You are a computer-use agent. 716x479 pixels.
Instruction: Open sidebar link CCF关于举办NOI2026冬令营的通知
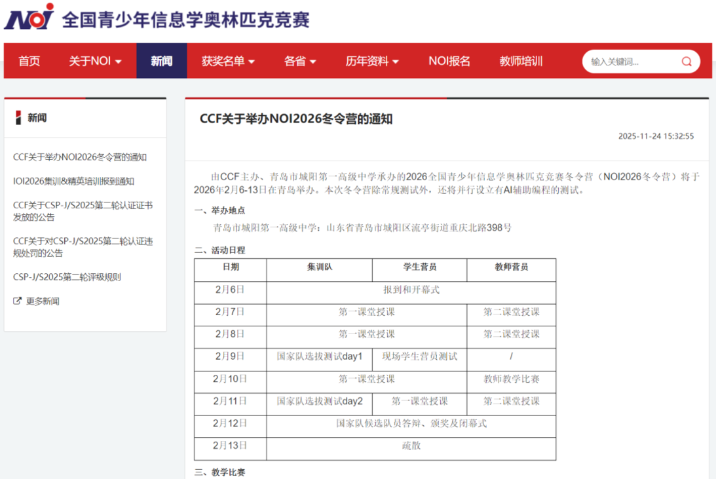pyautogui.click(x=80, y=157)
